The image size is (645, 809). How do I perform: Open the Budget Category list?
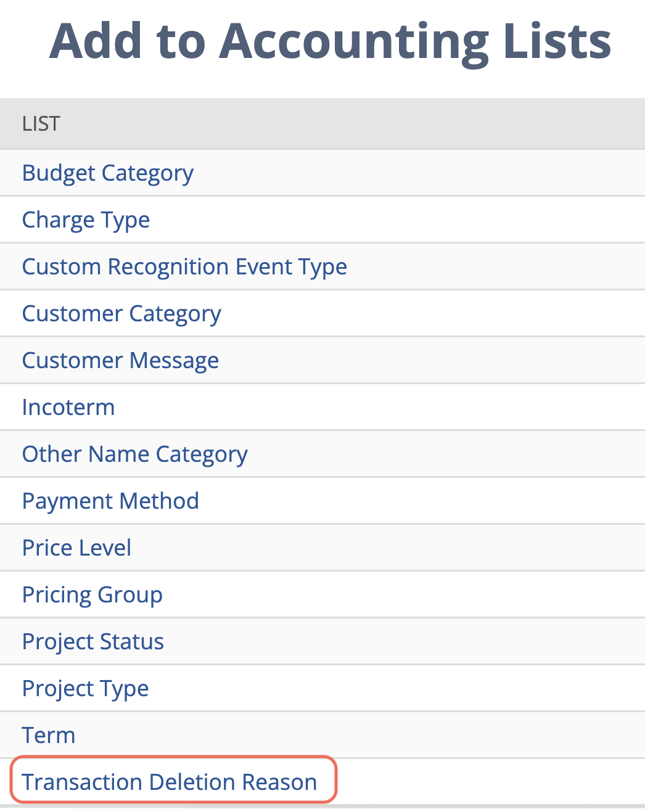pos(107,173)
